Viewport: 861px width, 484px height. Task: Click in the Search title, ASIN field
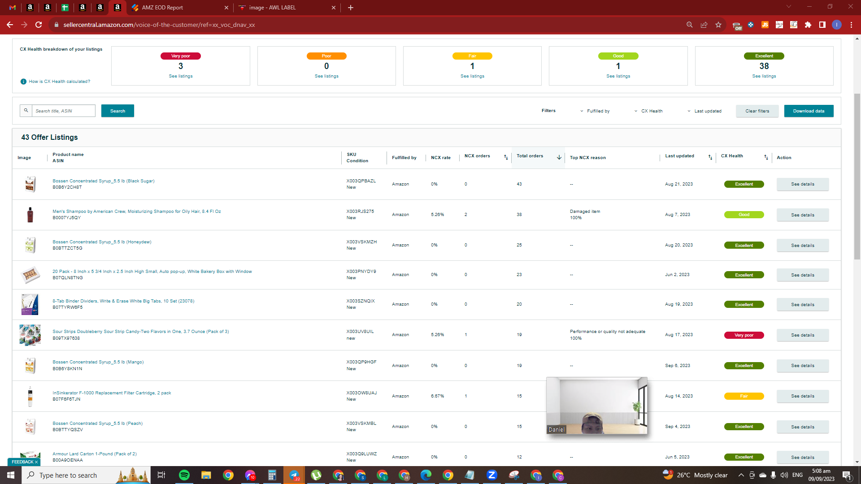(64, 111)
